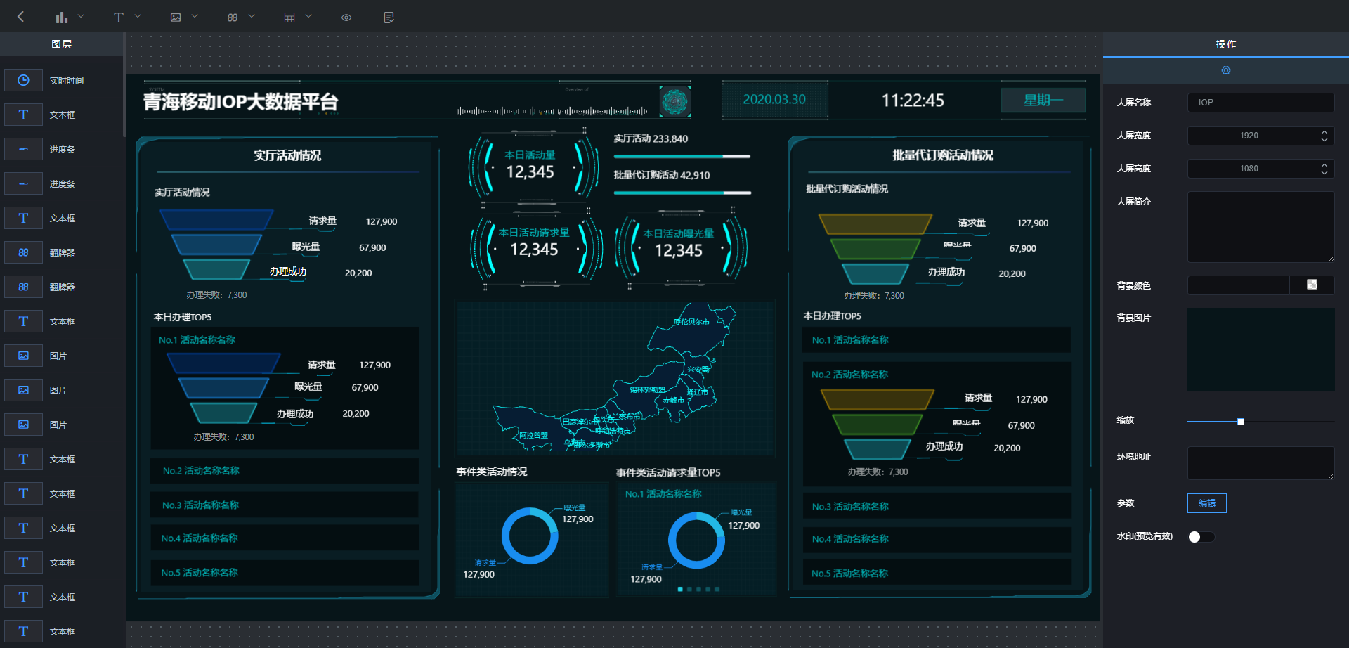The width and height of the screenshot is (1349, 648).
Task: Expand the image components dropdown arrow
Action: click(x=195, y=16)
